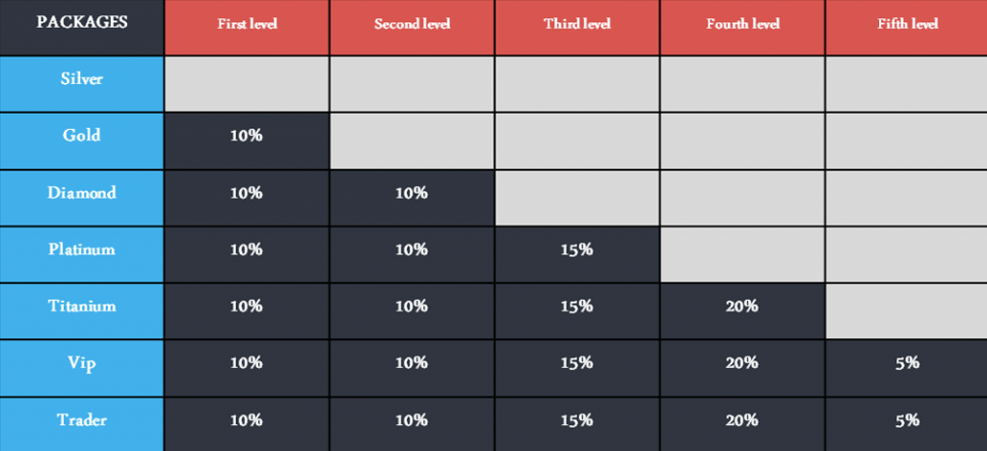
Task: Choose the Platinum package row label
Action: (x=82, y=254)
